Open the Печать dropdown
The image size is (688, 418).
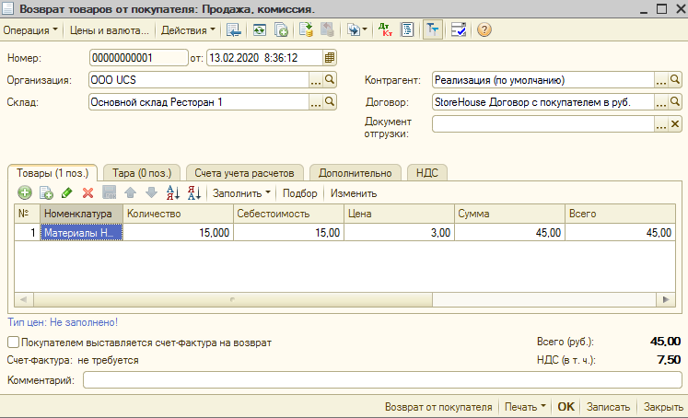coord(525,407)
